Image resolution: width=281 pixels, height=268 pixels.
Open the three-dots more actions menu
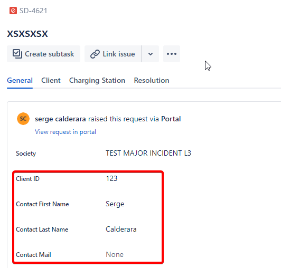pos(172,54)
